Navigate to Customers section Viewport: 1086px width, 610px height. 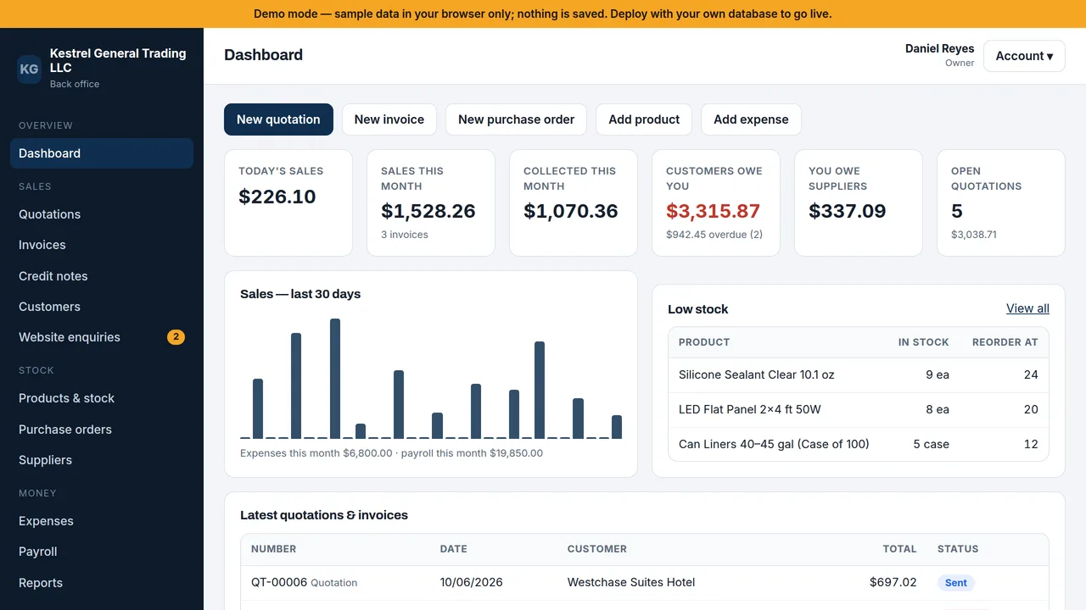click(x=102, y=307)
